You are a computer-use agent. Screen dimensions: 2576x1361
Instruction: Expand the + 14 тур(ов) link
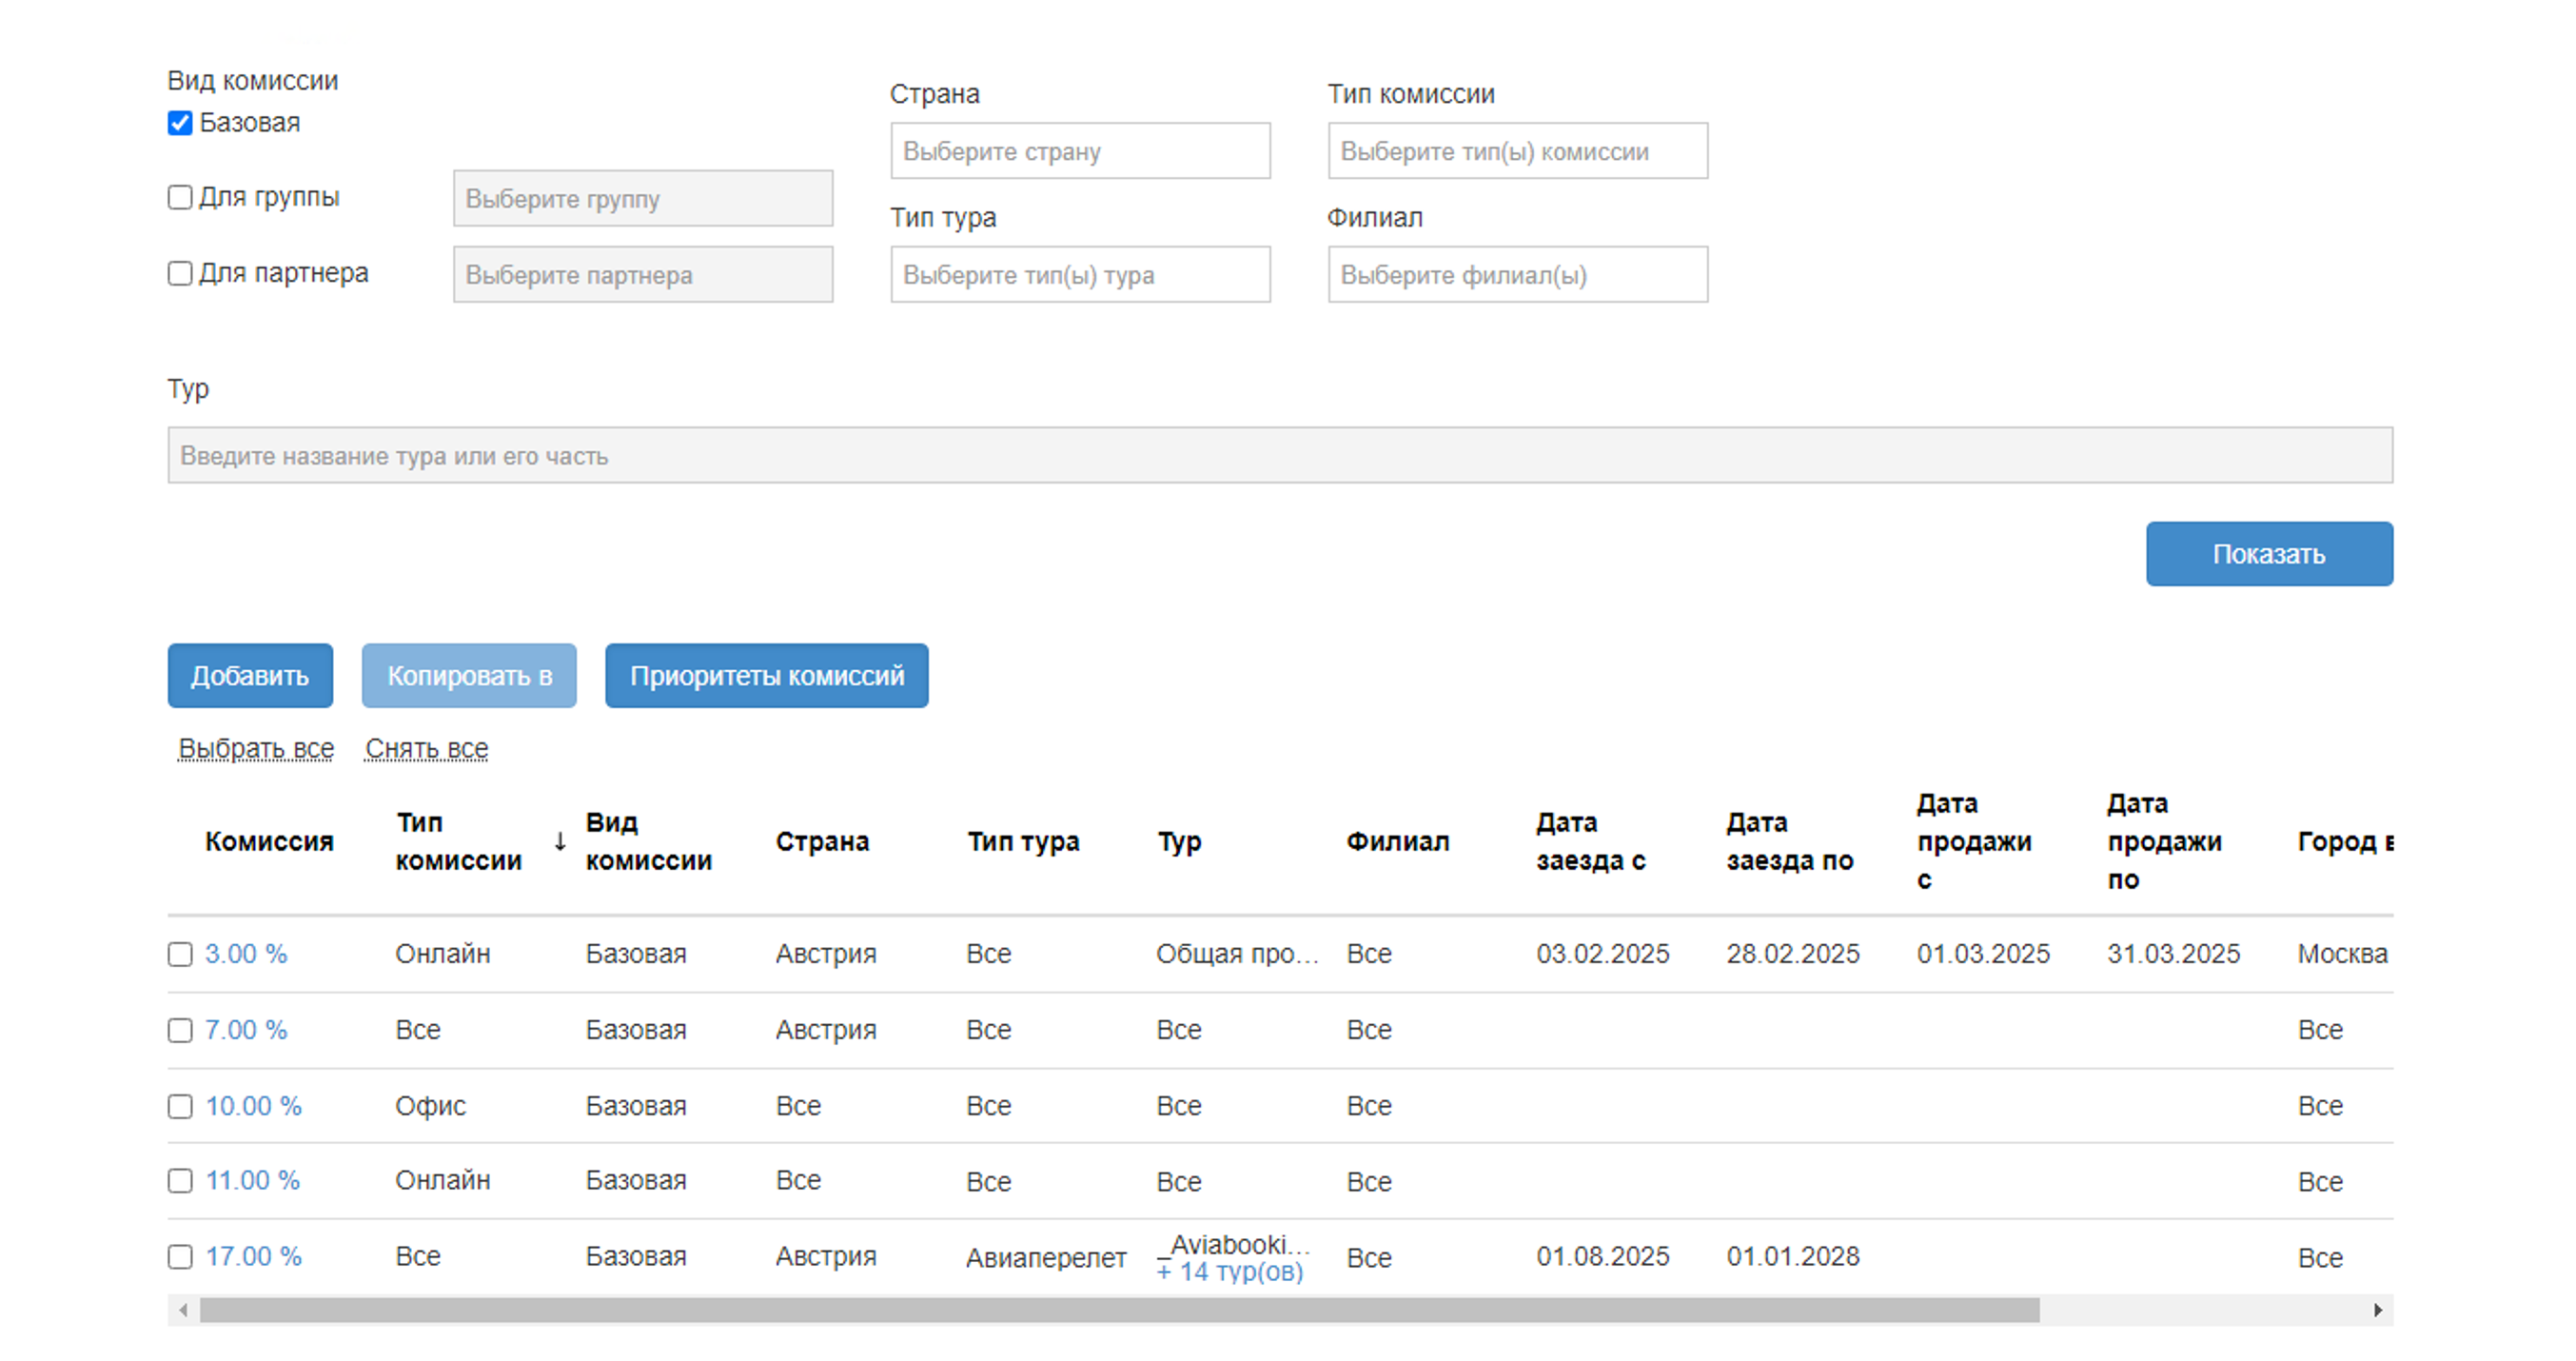coord(1230,1272)
